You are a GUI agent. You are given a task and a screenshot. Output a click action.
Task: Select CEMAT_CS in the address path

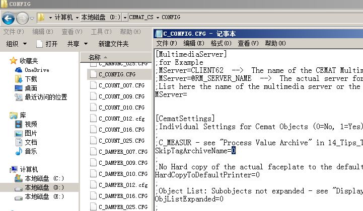click(141, 18)
